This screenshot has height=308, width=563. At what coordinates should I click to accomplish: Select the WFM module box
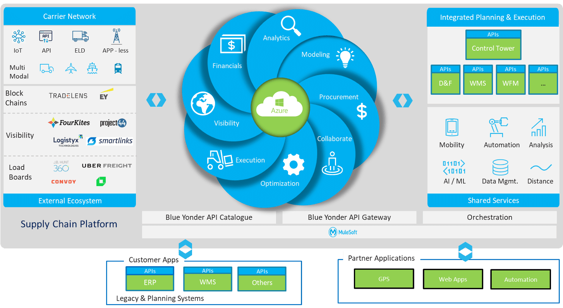click(511, 80)
